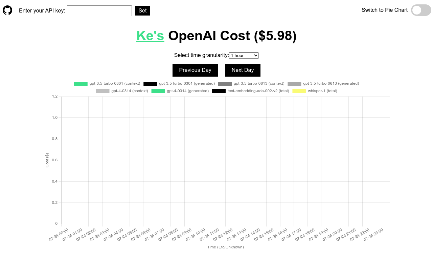Toggle gpt-4-0314 (generated) legend swatch
Image resolution: width=433 pixels, height=270 pixels.
tap(158, 91)
